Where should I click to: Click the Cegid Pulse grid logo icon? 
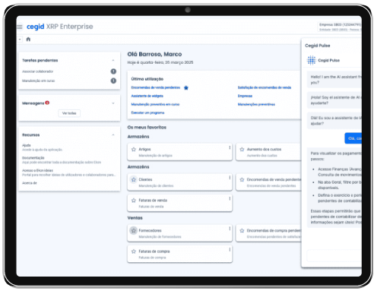coord(312,60)
